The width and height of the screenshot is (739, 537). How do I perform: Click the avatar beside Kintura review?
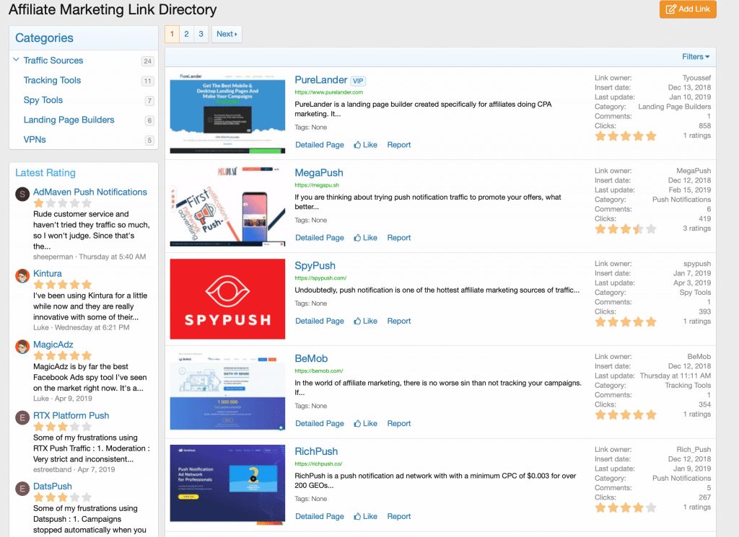point(22,276)
